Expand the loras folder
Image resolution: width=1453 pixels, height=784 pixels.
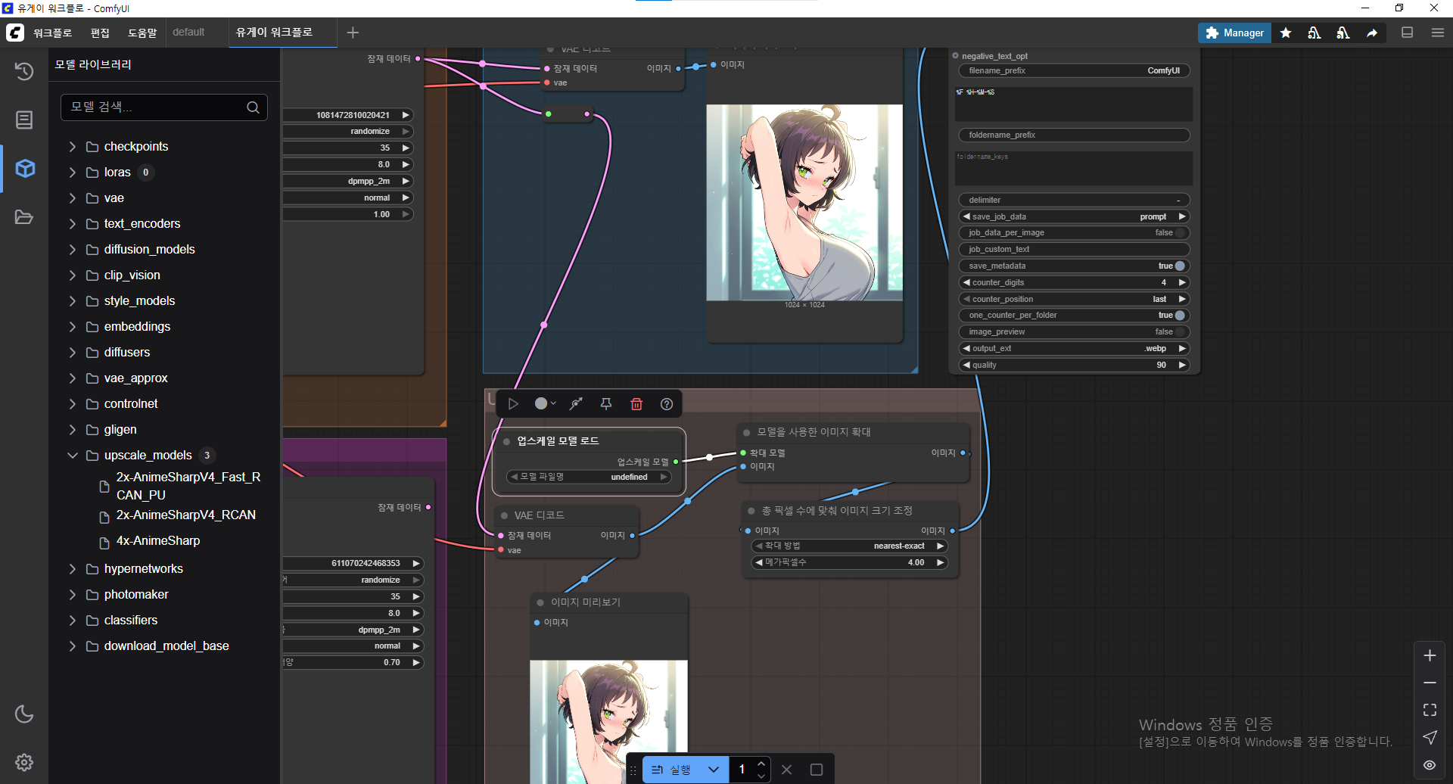73,173
